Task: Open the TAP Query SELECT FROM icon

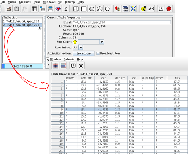Action: click(x=125, y=9)
